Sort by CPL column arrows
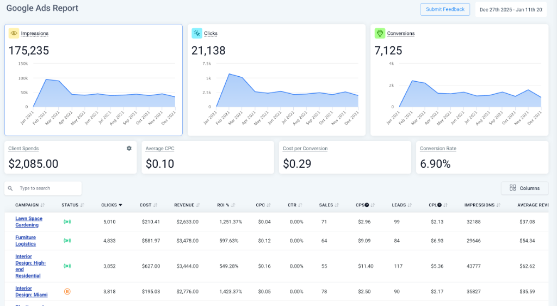Screen dimensions: 557x306 (445, 205)
